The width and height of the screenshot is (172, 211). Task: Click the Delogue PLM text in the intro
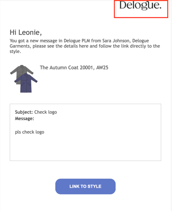pyautogui.click(x=77, y=41)
